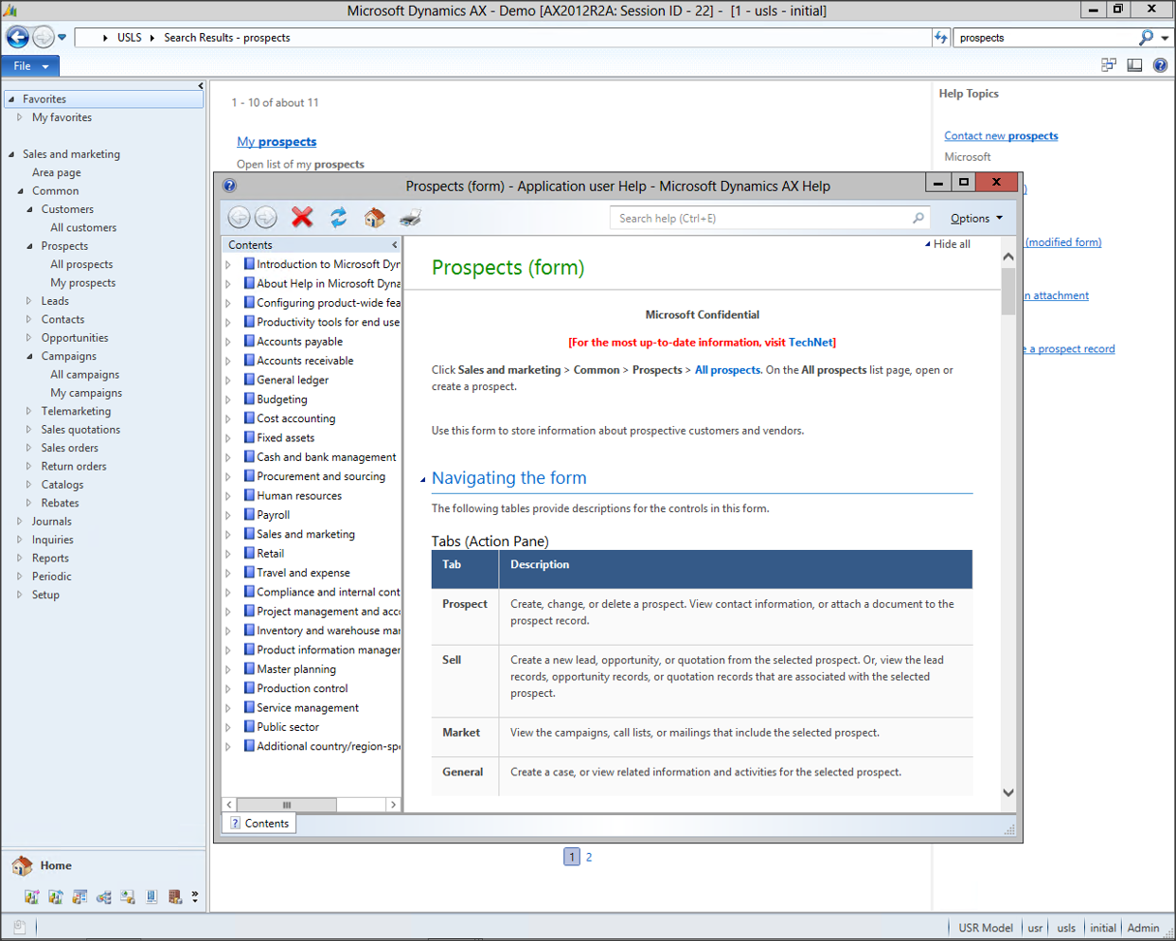Open the Home icon in help toolbar
Image resolution: width=1176 pixels, height=941 pixels.
point(374,218)
